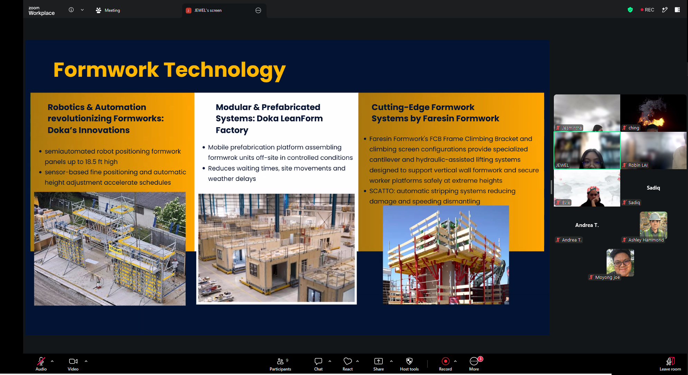Click the green encryption shield icon
Image resolution: width=688 pixels, height=375 pixels.
[x=630, y=10]
